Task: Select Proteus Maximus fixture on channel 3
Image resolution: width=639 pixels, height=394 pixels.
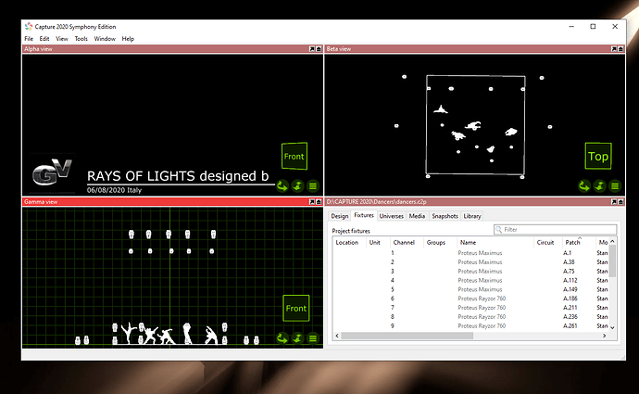Action: pos(470,272)
